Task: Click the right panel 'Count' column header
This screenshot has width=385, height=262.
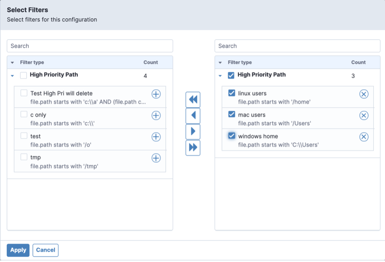Action: point(358,62)
